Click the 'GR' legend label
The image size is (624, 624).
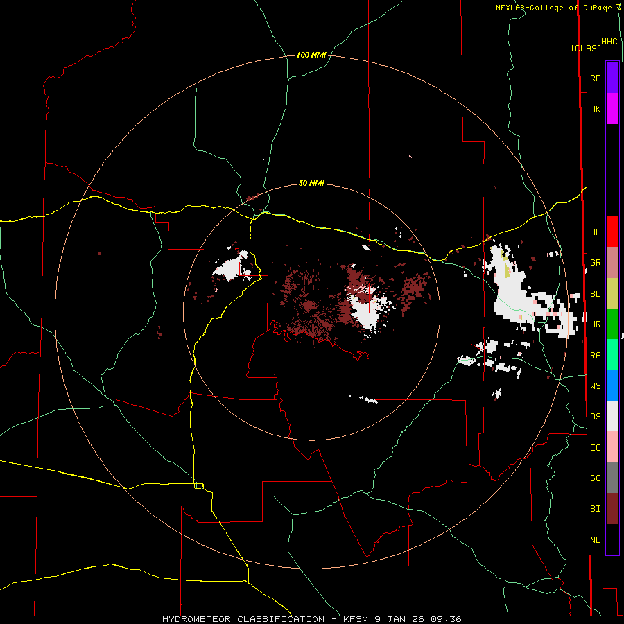[x=595, y=263]
